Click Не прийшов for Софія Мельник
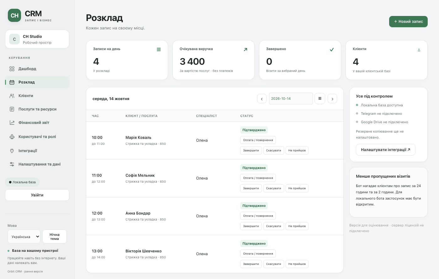 coord(297,188)
